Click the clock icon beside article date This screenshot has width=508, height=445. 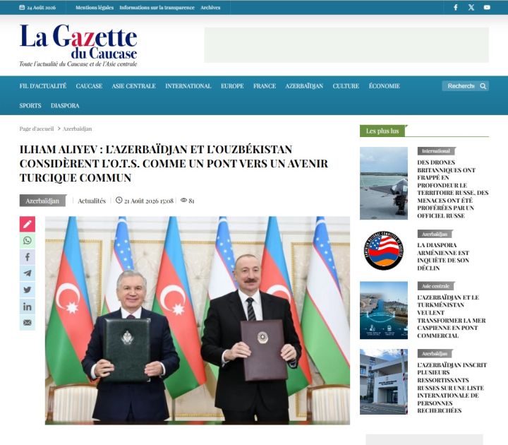click(x=119, y=200)
